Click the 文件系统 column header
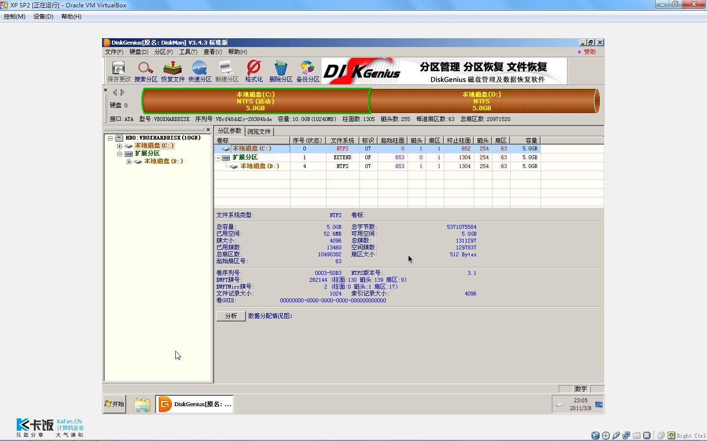Image resolution: width=707 pixels, height=441 pixels. point(343,140)
